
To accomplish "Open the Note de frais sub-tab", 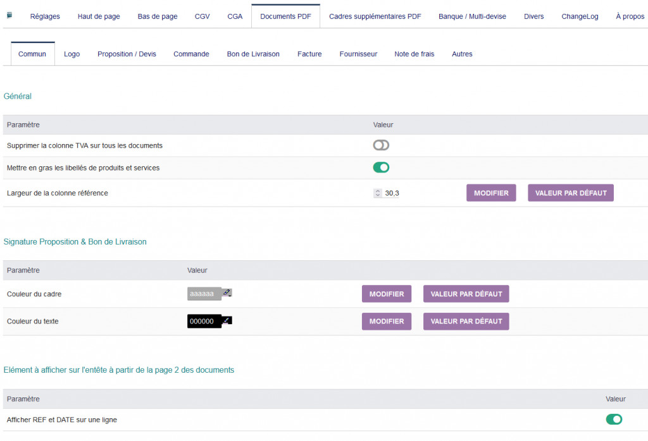I will pos(414,54).
